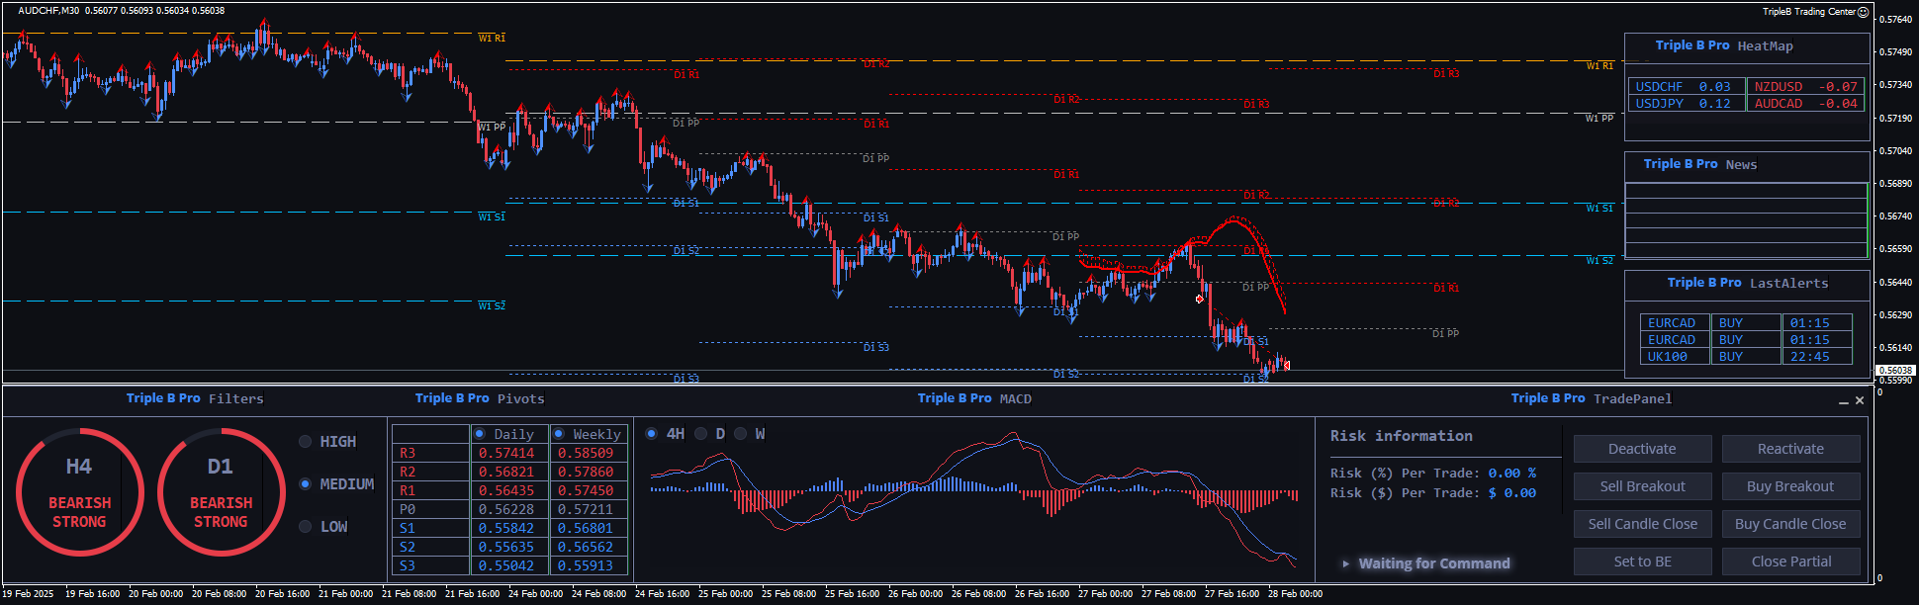1919x605 pixels.
Task: Click the red arrow marker at current price
Action: click(x=1286, y=366)
